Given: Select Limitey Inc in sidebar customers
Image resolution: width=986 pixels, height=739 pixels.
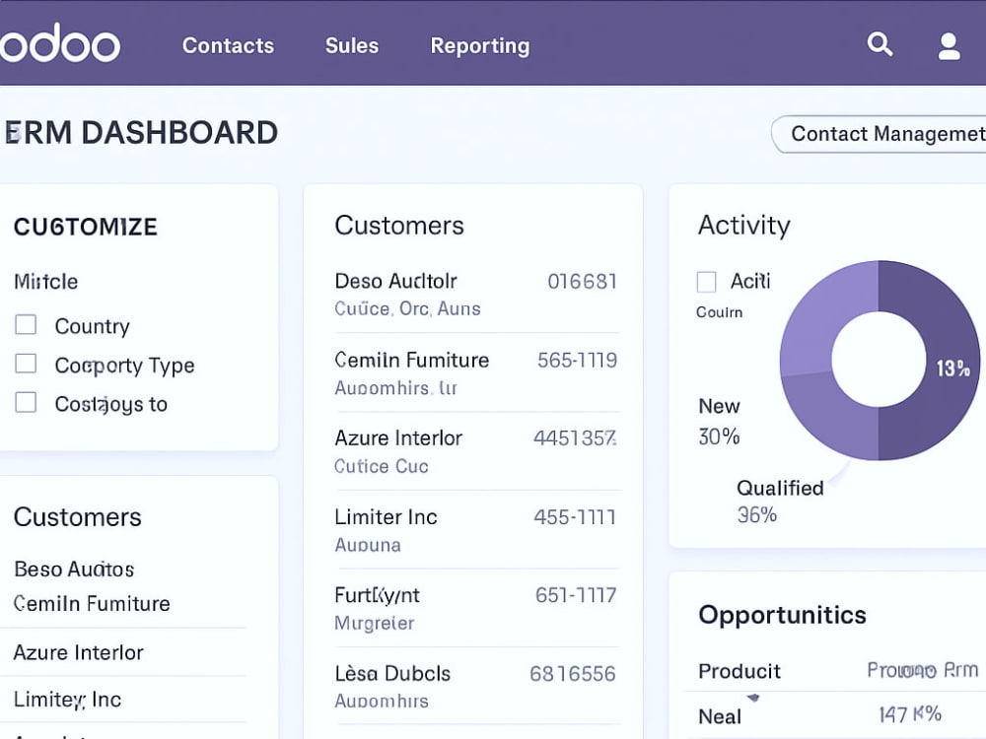Looking at the screenshot, I should tap(67, 700).
